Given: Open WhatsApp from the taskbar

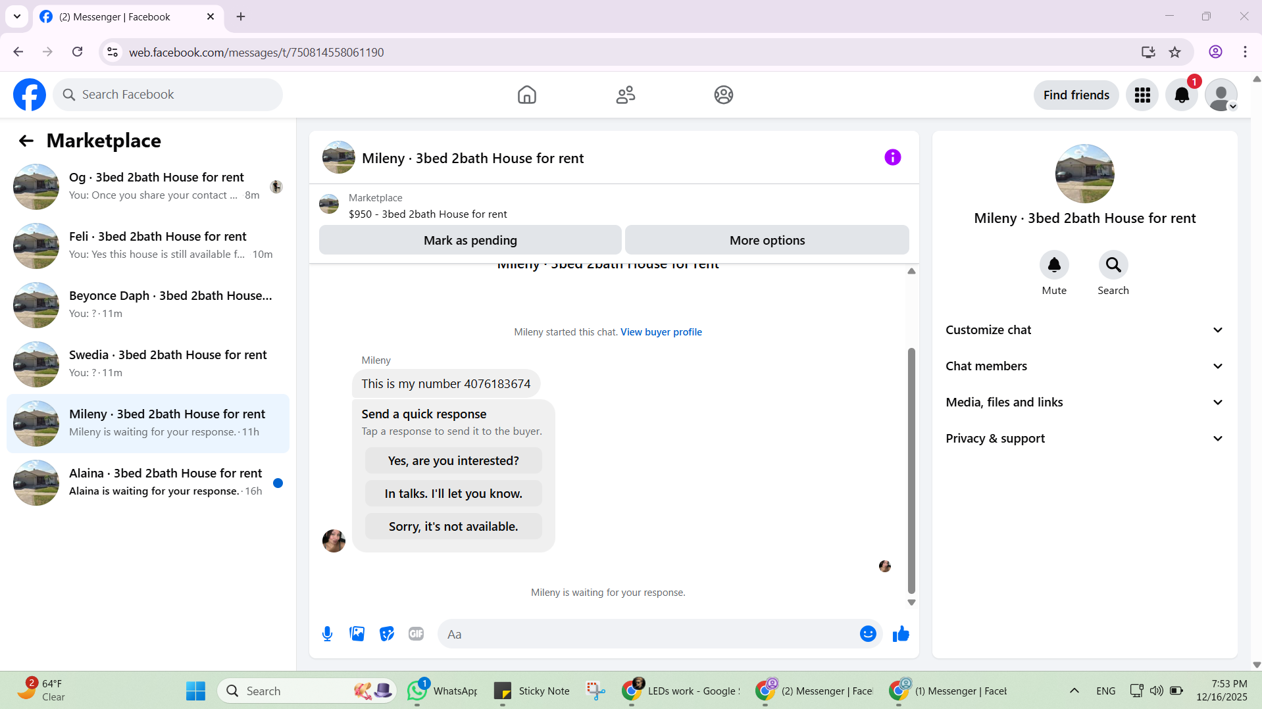Looking at the screenshot, I should [442, 691].
